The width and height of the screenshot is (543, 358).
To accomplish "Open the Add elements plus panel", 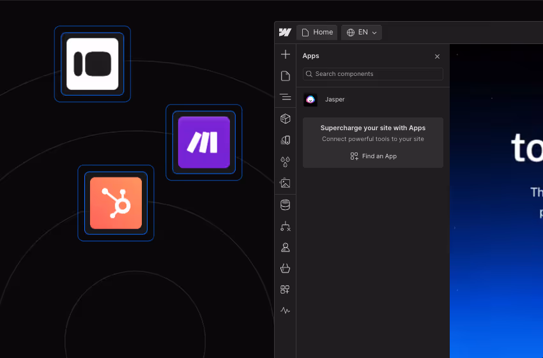I will pos(286,54).
